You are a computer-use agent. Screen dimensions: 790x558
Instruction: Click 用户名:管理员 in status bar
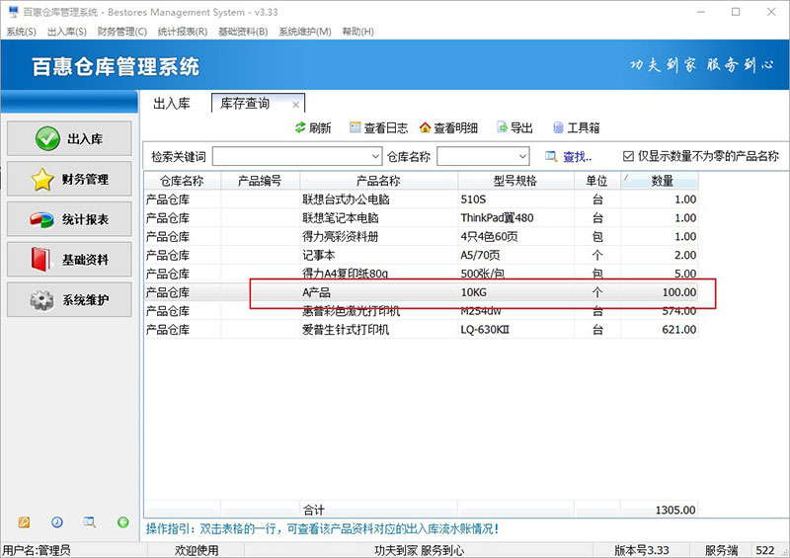click(x=37, y=550)
